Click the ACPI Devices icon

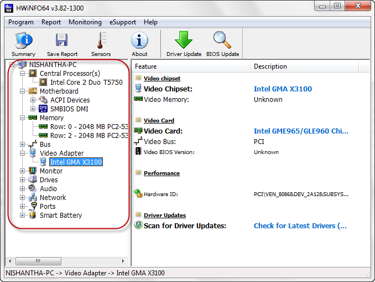click(43, 100)
